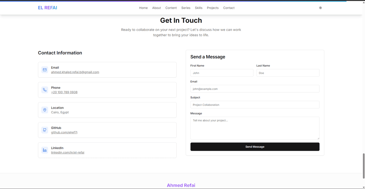Click the Subject input field

[x=255, y=105]
